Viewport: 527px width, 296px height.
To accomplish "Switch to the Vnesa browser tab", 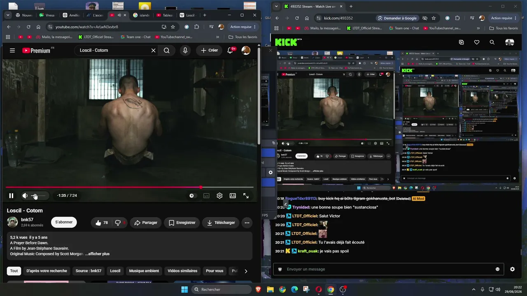I will [47, 15].
